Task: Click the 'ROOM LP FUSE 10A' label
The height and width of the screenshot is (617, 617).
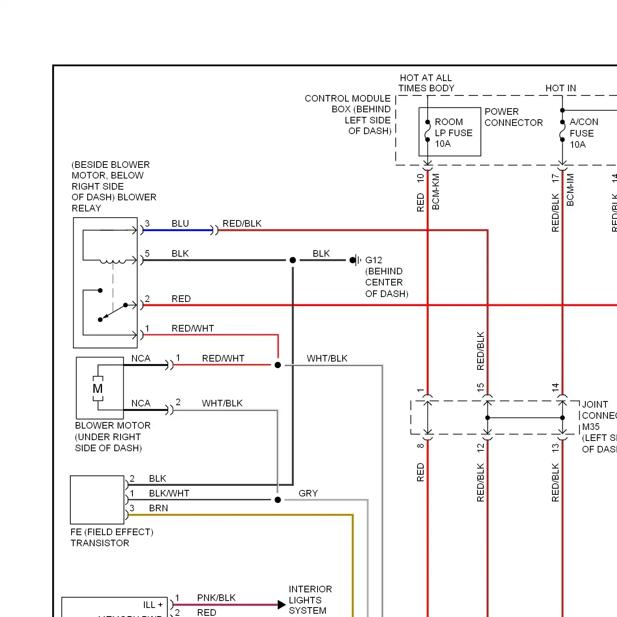Action: pos(454,133)
